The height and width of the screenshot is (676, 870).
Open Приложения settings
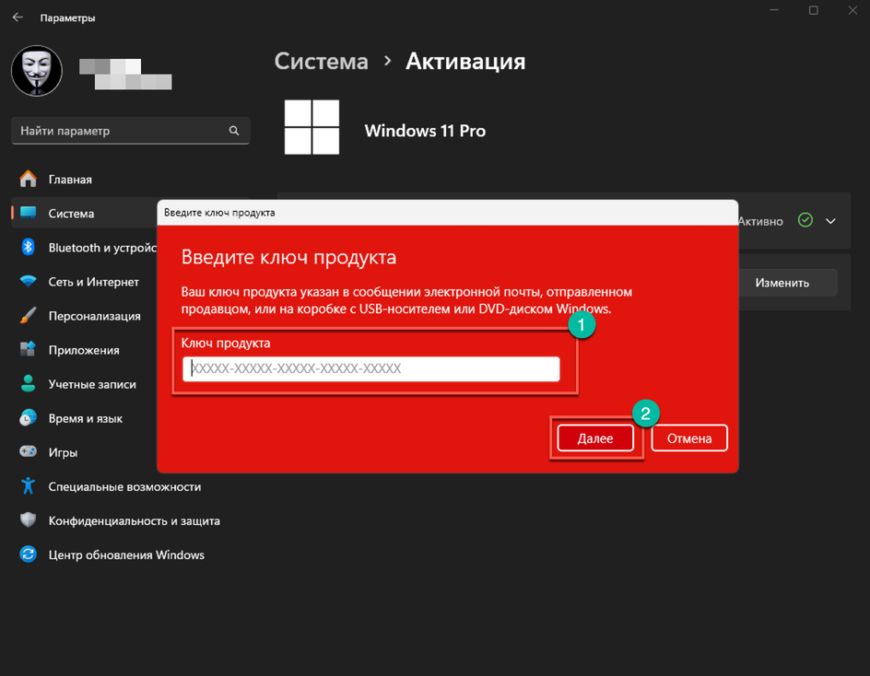[x=84, y=350]
